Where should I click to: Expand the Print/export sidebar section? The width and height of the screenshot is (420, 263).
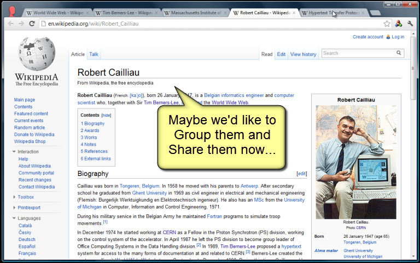[x=14, y=208]
